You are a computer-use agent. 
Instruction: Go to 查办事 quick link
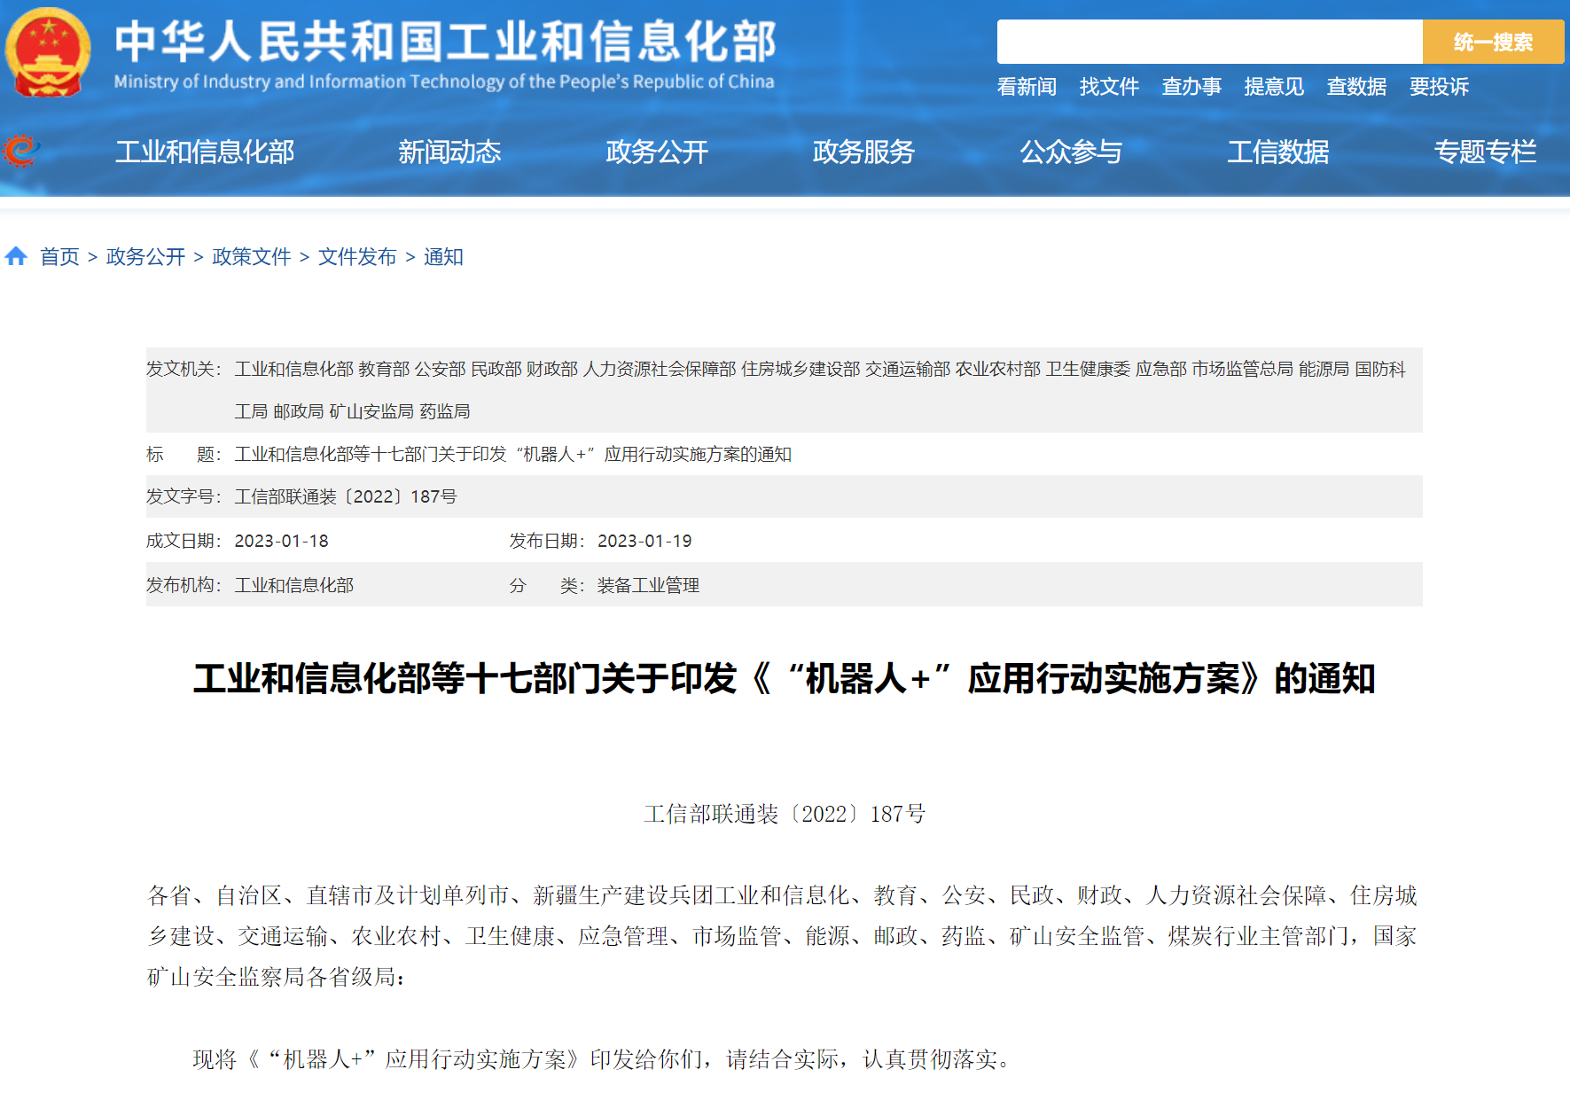1191,87
